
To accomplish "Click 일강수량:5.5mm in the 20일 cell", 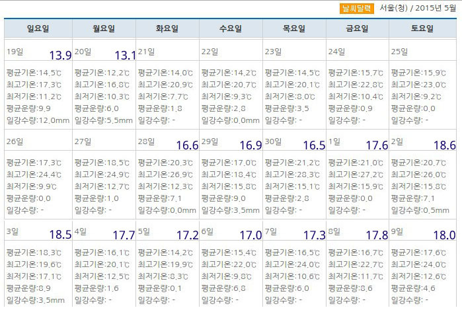I will point(104,120).
